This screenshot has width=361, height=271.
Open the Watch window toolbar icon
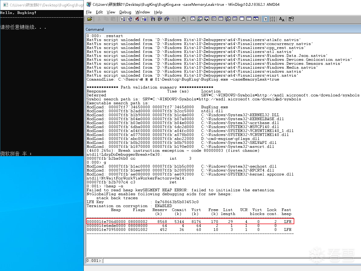[x=200, y=19]
